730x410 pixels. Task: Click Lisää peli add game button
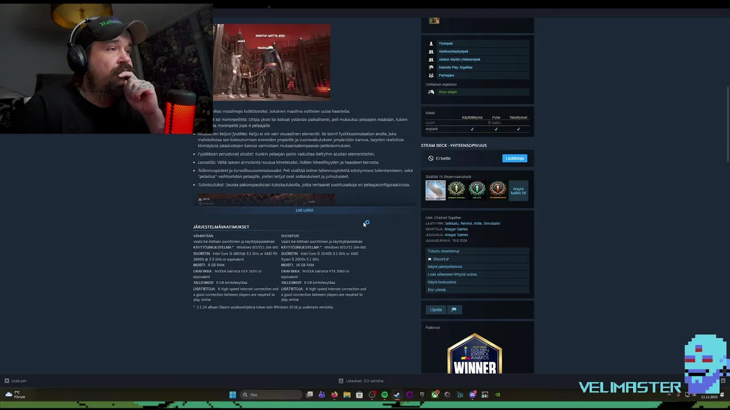[15, 381]
